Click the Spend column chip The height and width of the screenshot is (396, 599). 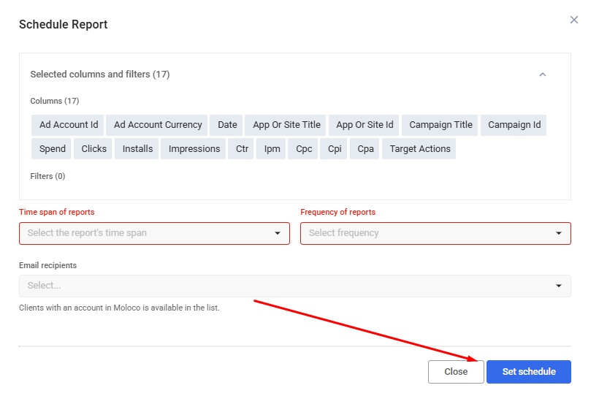[x=53, y=149]
